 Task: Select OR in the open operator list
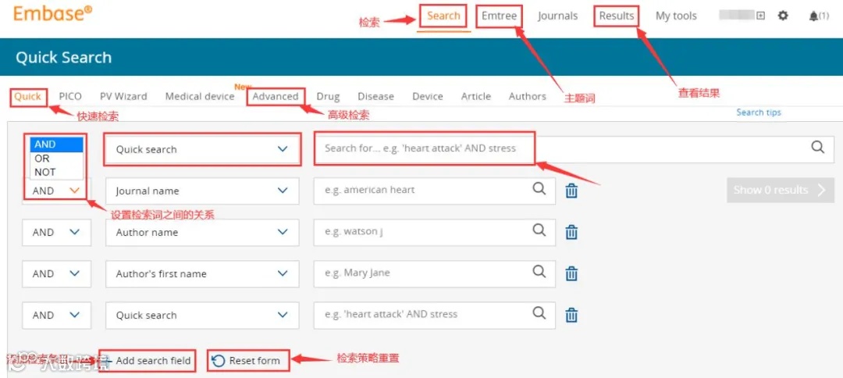point(56,159)
